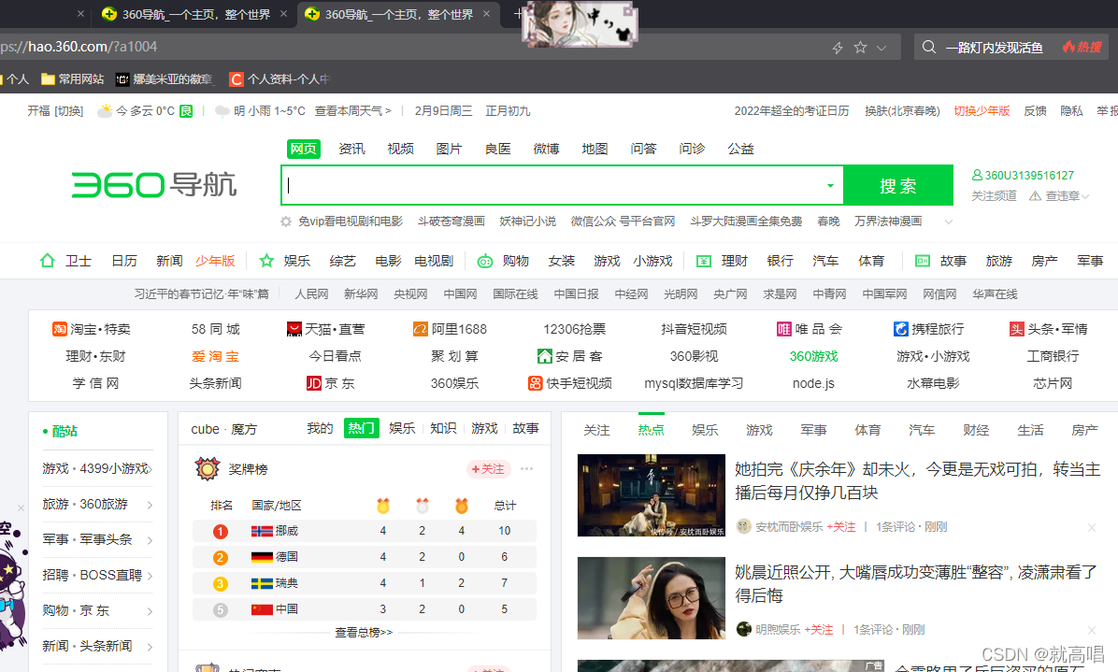Screen dimensions: 1118x672
Task: Open the 360游戏 link
Action: click(x=813, y=356)
